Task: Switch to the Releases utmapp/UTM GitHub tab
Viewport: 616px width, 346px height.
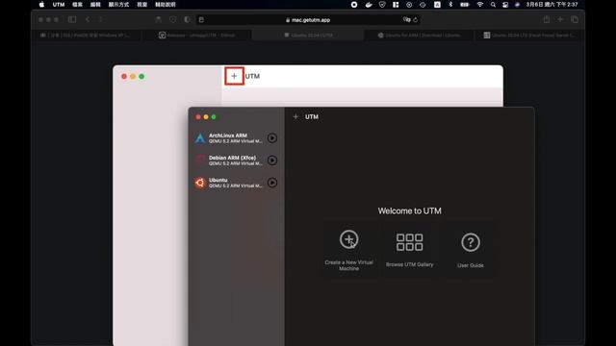Action: (x=197, y=35)
